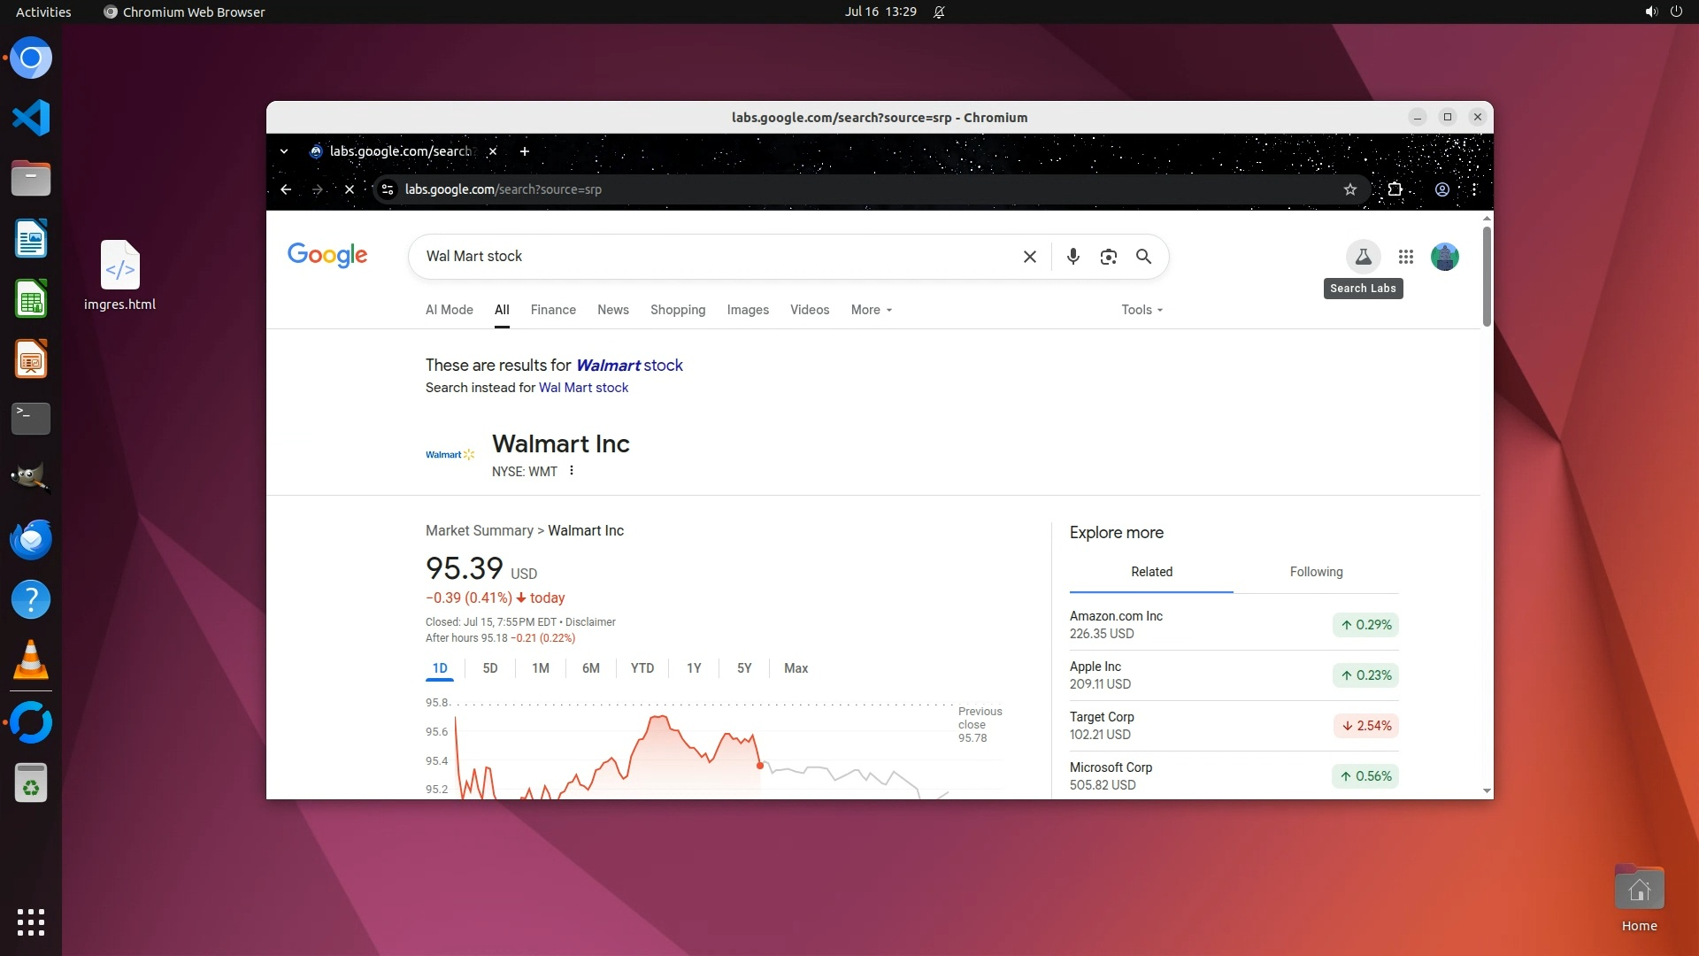Open the Google apps grid
Screen dimensions: 1699x956
pyautogui.click(x=1405, y=257)
